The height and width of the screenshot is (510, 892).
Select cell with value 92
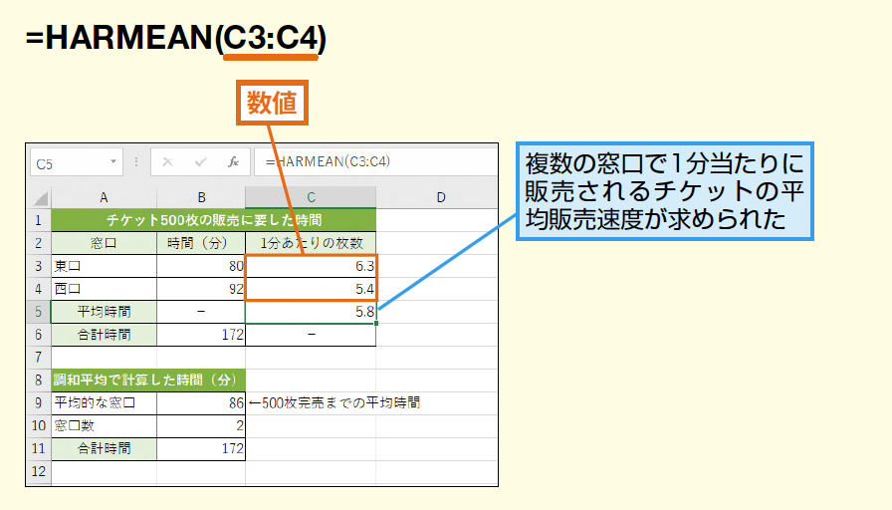201,289
